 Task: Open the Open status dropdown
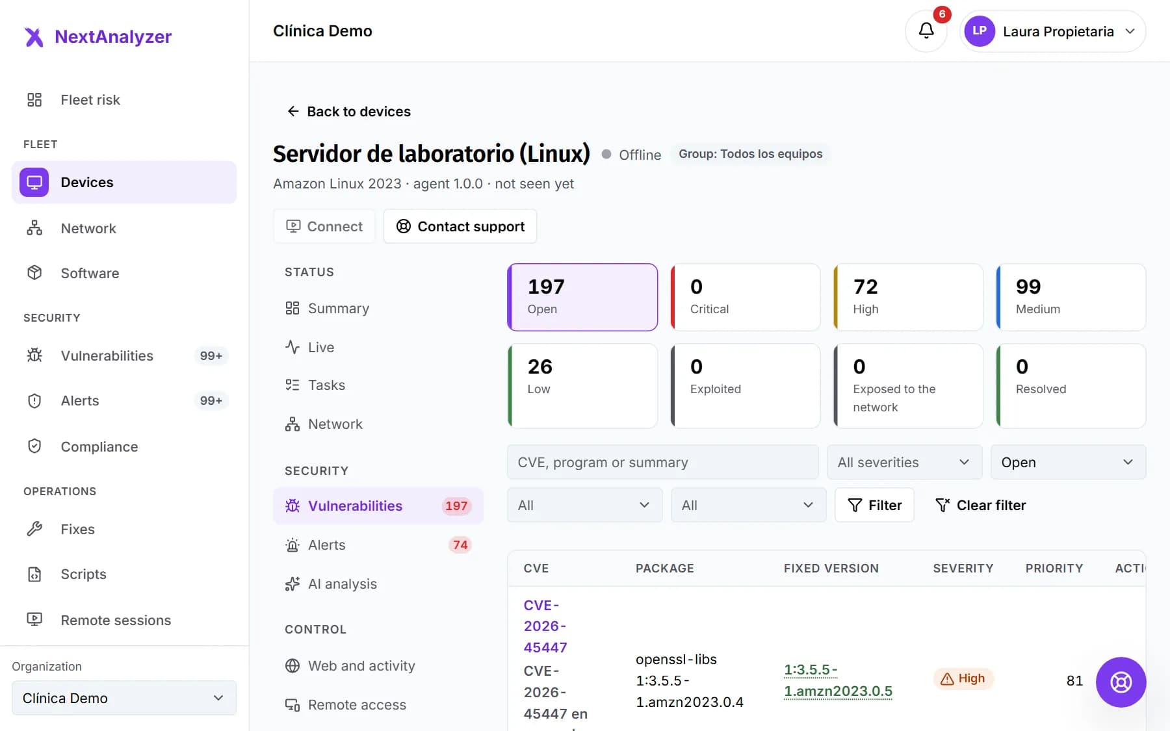[x=1068, y=462]
